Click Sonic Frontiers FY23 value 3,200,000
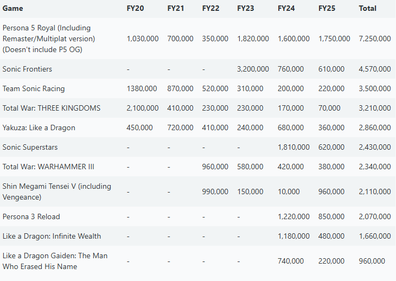Screen dimensions: 396x281 253,69
